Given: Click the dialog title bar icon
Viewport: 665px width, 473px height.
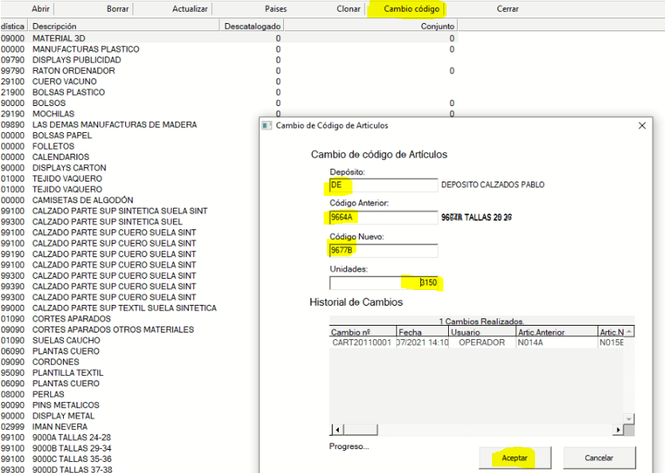Looking at the screenshot, I should (267, 127).
